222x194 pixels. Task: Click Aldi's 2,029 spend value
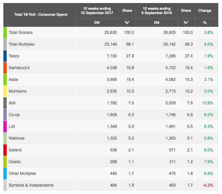point(171,103)
